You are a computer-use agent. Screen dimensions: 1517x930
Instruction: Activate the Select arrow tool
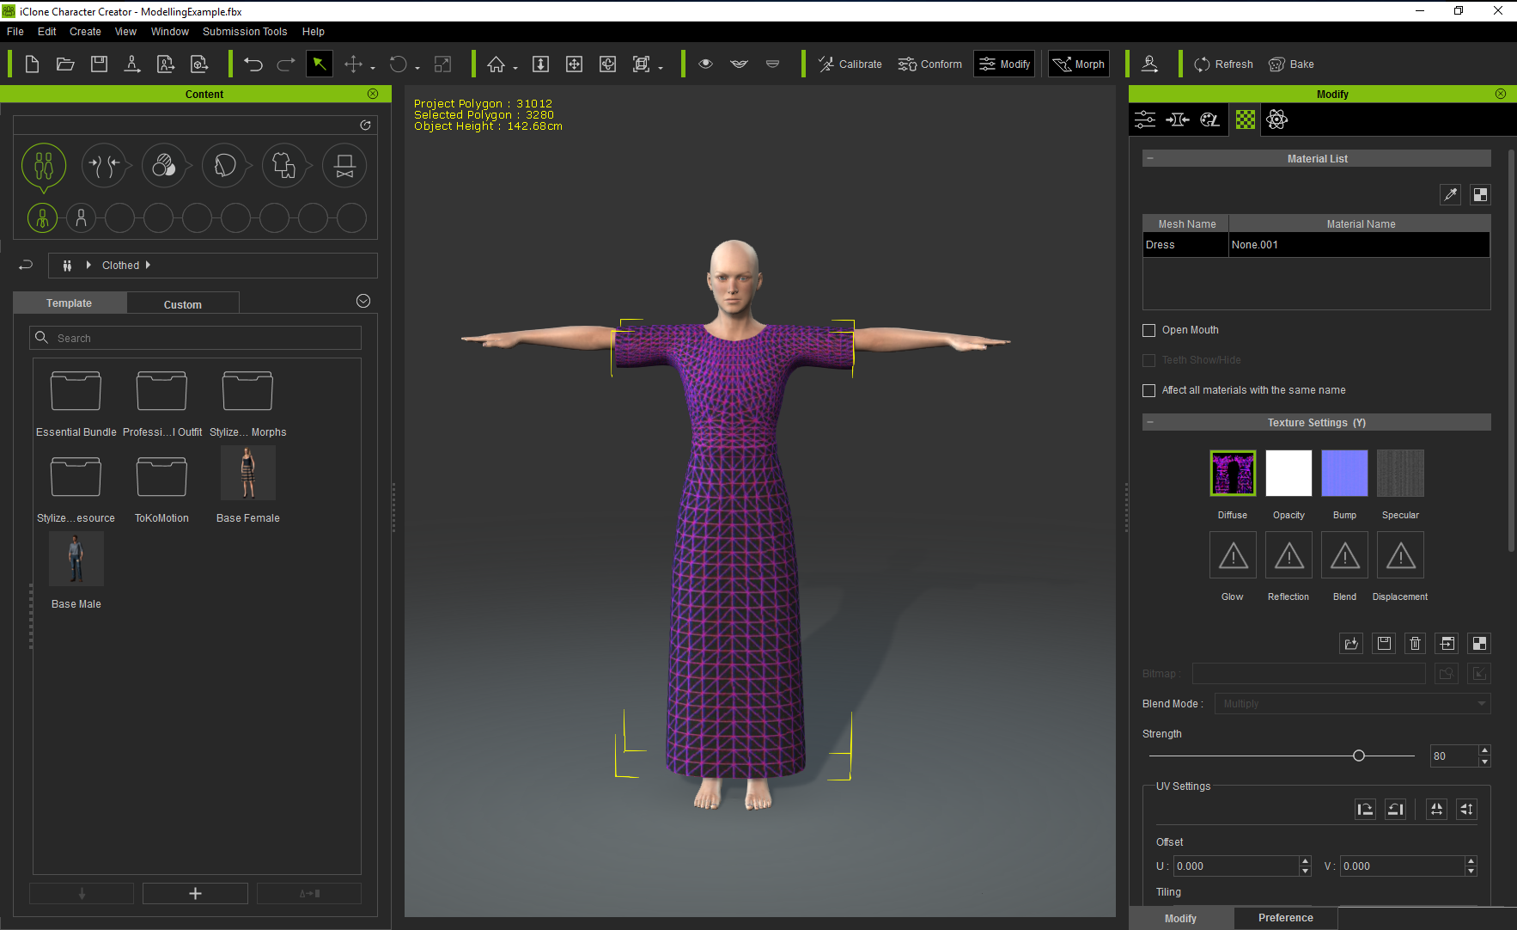click(319, 64)
